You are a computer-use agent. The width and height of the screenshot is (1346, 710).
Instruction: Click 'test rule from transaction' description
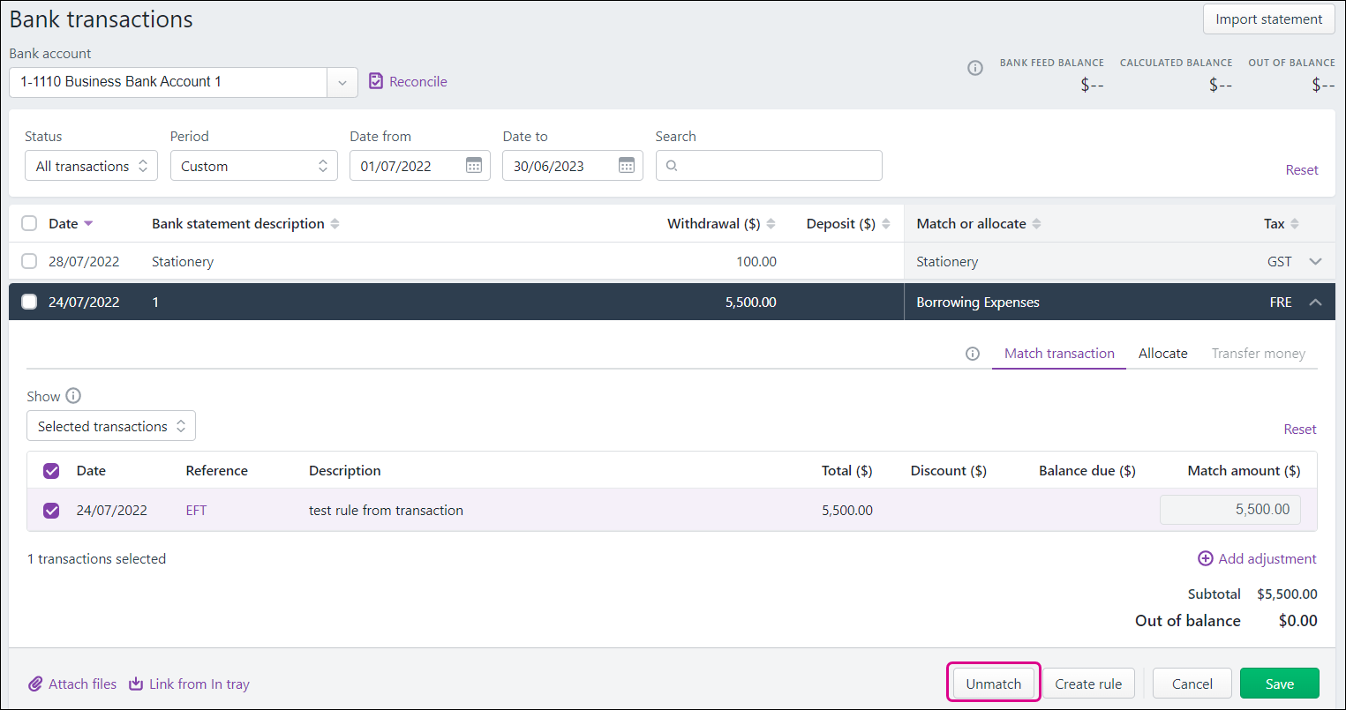click(386, 510)
